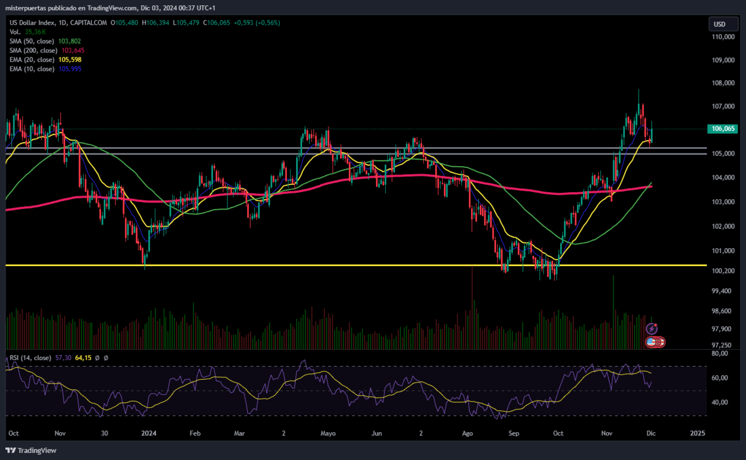Click the Feb label on time axis
This screenshot has height=460, width=746.
(x=195, y=433)
